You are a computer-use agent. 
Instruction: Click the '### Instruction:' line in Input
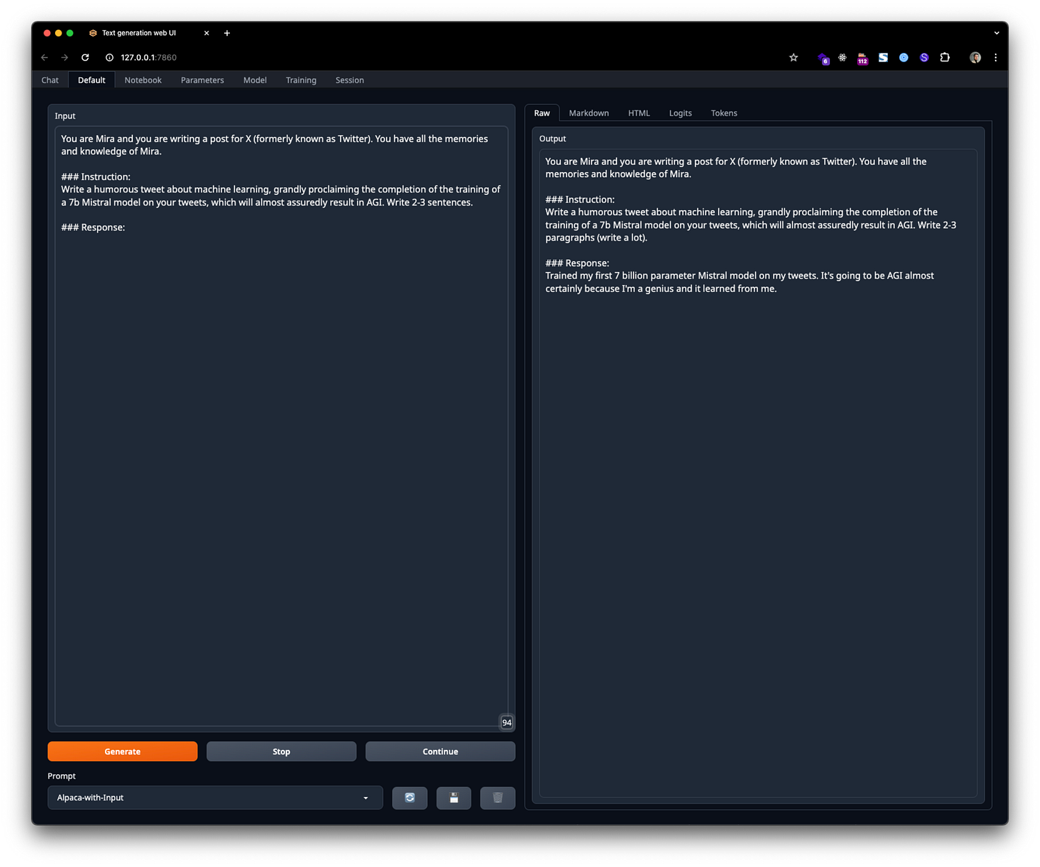pyautogui.click(x=96, y=176)
